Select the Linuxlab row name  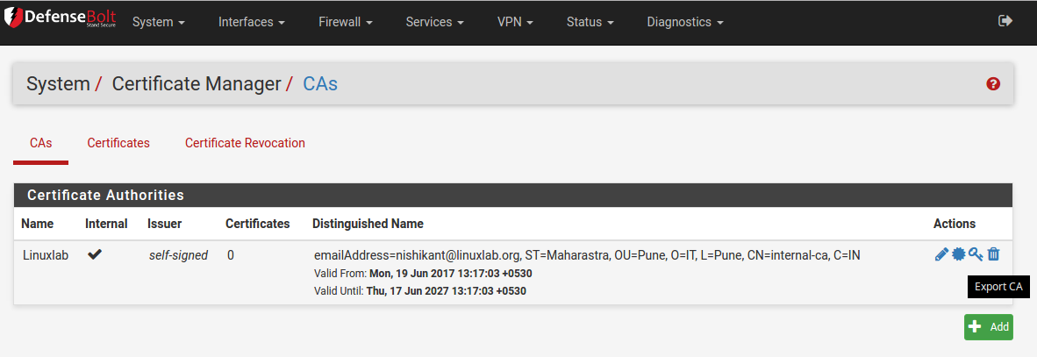[46, 254]
